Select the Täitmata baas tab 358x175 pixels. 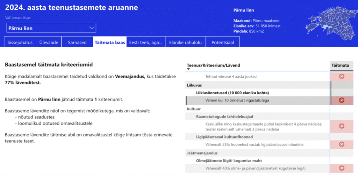click(109, 42)
